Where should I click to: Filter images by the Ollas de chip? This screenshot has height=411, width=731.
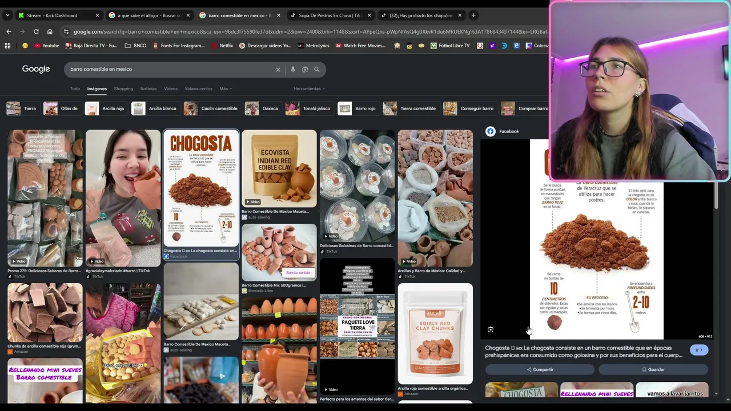(x=61, y=108)
